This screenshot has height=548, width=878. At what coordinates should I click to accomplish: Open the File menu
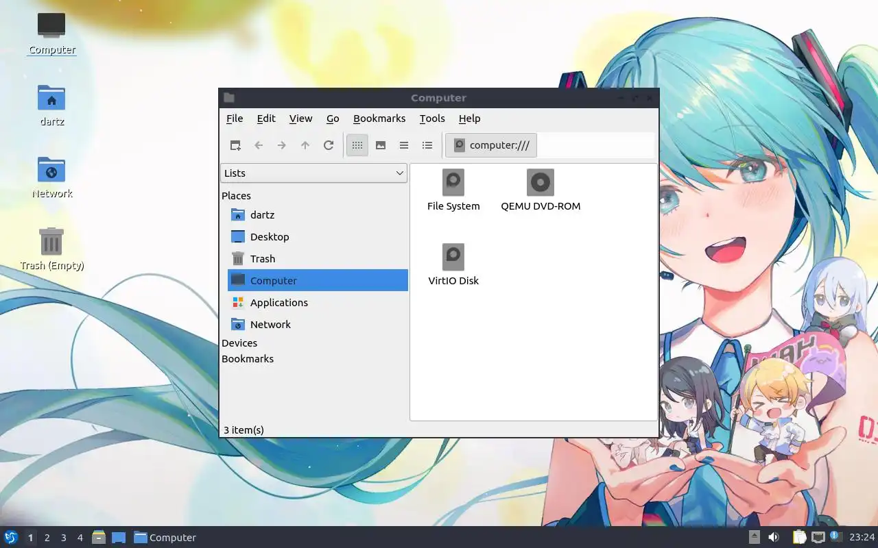(235, 119)
